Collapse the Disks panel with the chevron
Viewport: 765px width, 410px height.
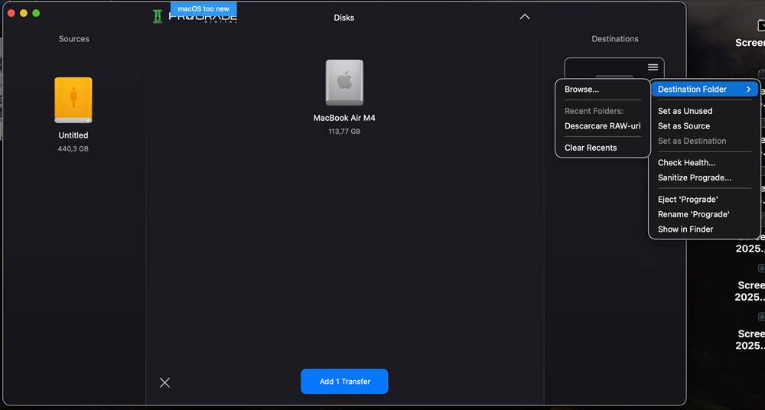point(525,17)
